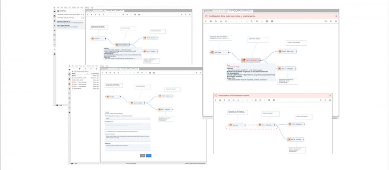389x170 pixels.
Task: Save pipeline icon in Runtimes window toolbar
Action: pos(92,15)
